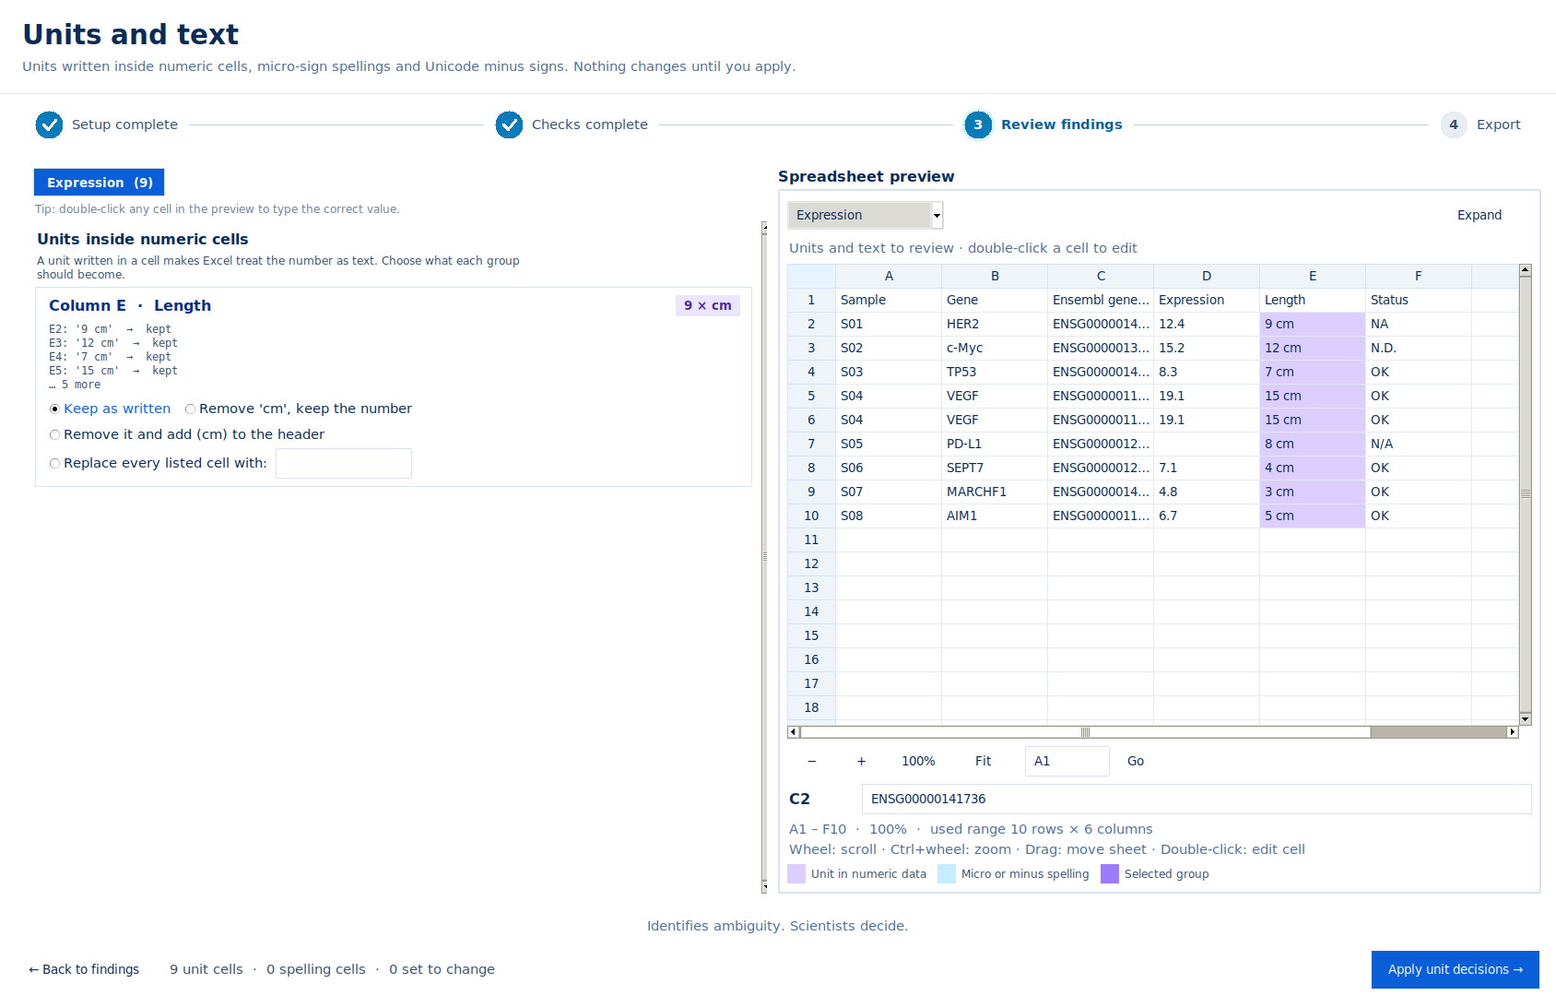Click the scroll up arrow of spreadsheet

click(x=1526, y=270)
